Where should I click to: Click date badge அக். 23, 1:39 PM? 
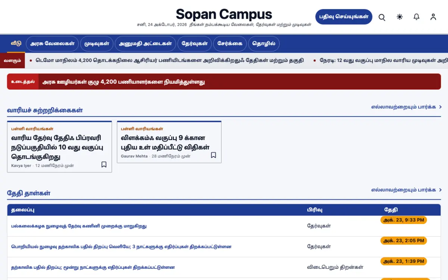404,261
